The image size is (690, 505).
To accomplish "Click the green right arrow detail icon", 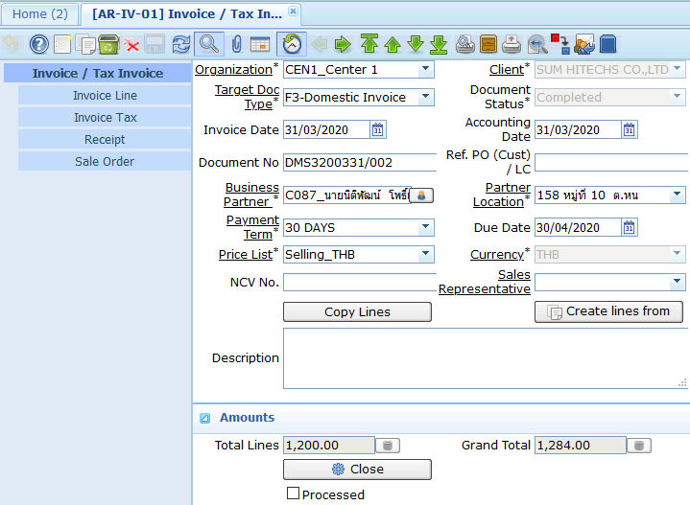I will coord(343,44).
